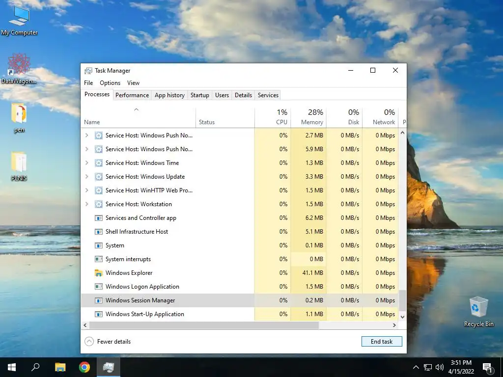Click the vertical scrollbar thumb
The height and width of the screenshot is (377, 503).
[x=403, y=301]
